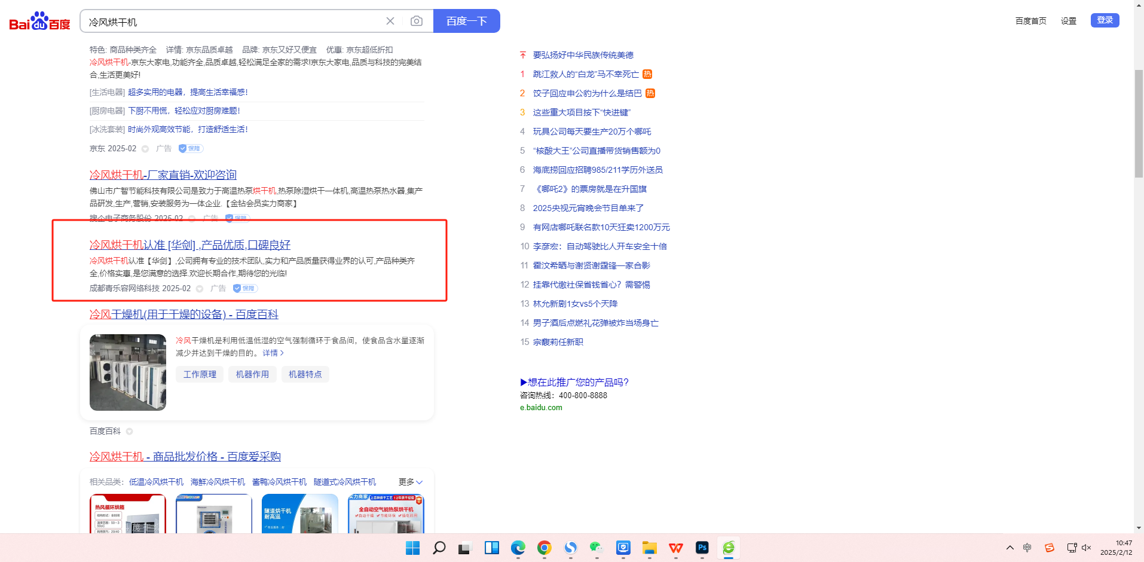Select the 机器特点 tab
Screen dimensions: 1144x562
point(305,374)
